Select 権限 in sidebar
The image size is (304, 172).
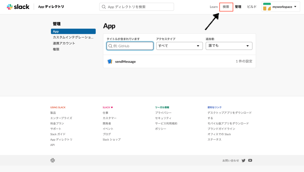56,49
